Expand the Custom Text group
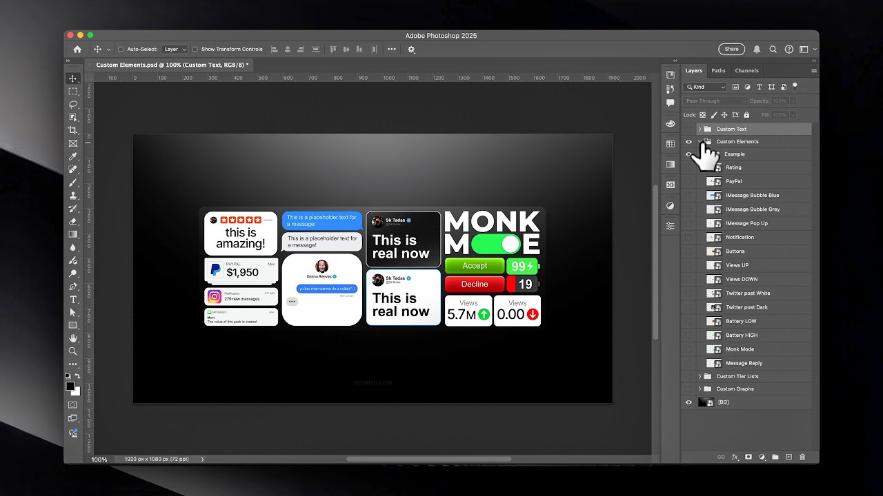The height and width of the screenshot is (496, 883). click(700, 129)
